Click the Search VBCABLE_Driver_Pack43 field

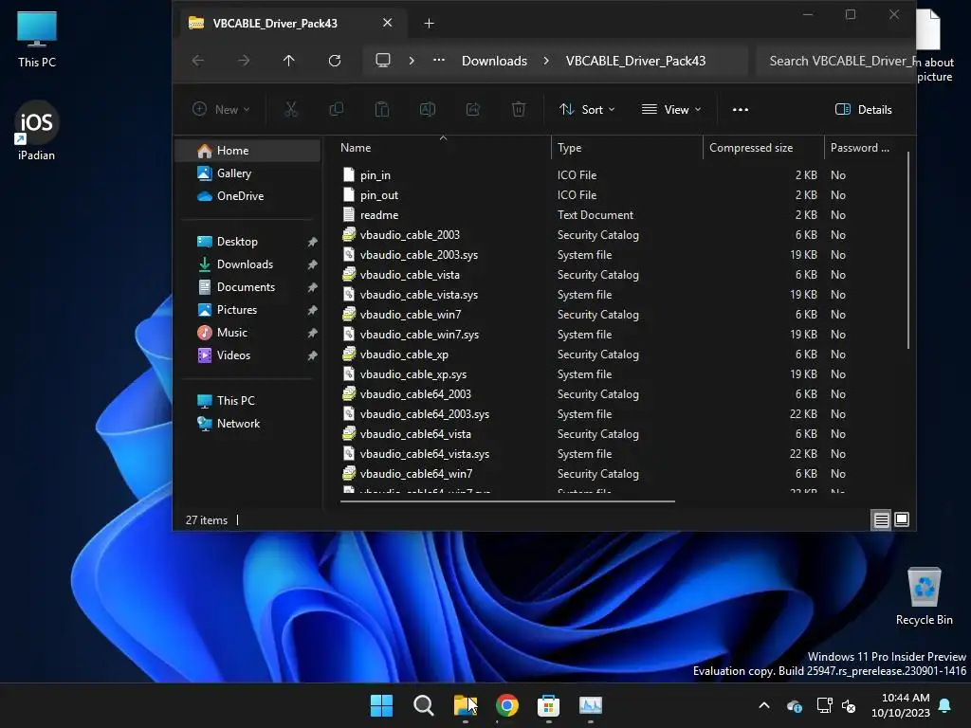pos(836,61)
